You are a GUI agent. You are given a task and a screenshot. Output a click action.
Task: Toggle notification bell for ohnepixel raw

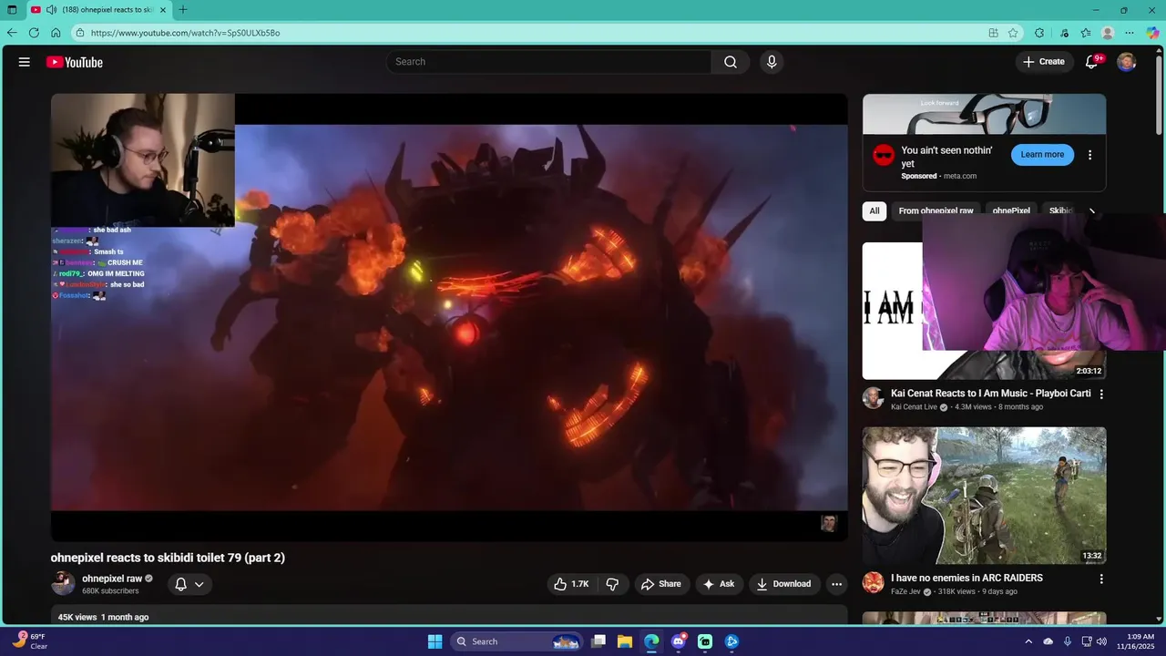point(189,584)
